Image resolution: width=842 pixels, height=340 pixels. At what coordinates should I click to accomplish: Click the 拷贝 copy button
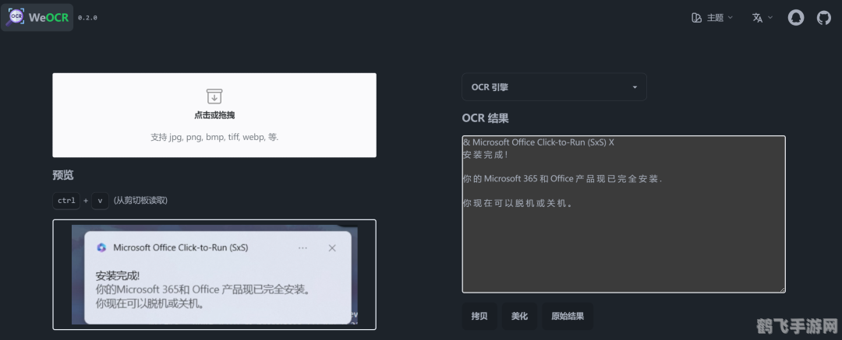479,316
